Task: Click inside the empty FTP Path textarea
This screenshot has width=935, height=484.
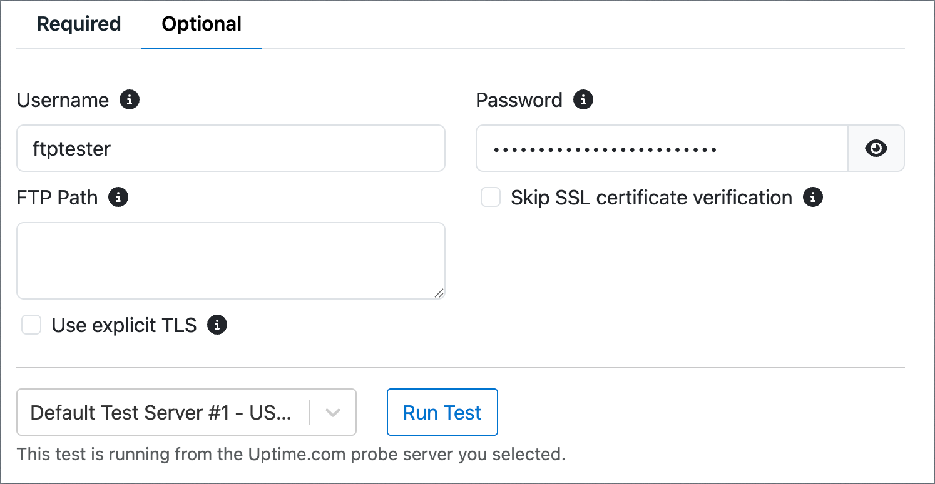Action: click(231, 261)
